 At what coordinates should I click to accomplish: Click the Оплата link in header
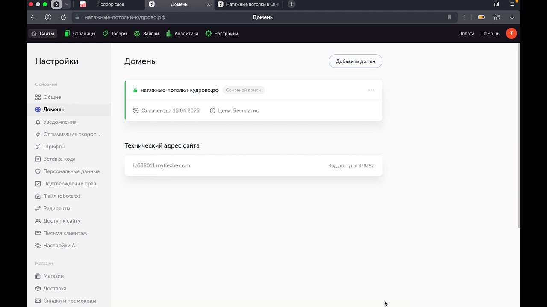point(466,33)
